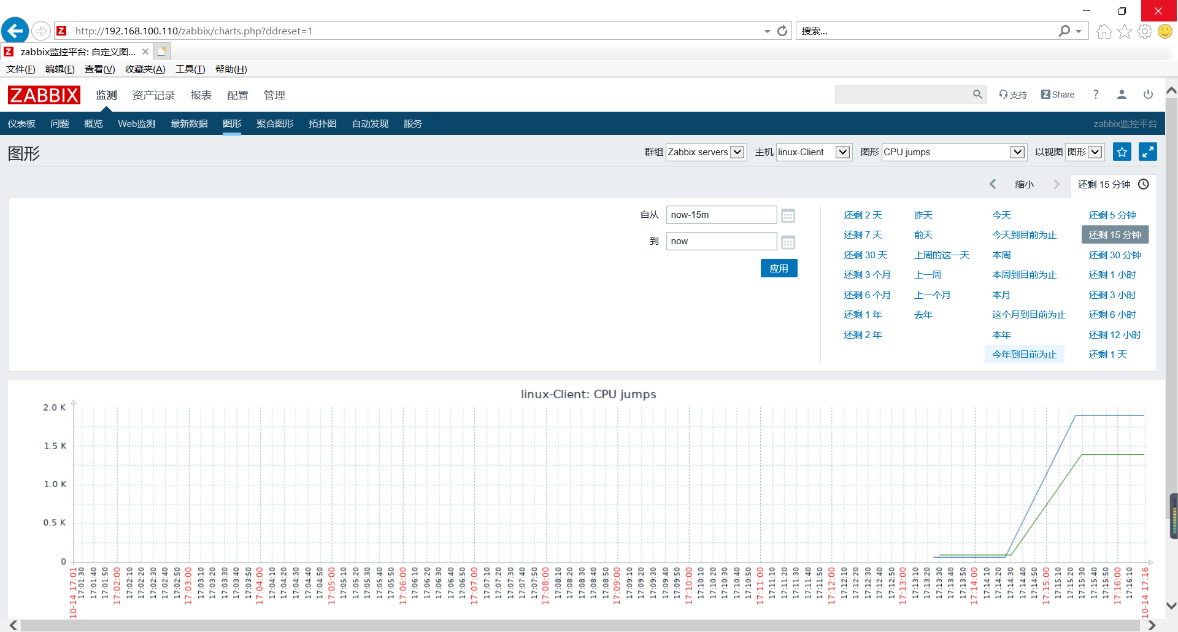Select the 本周 time range
The height and width of the screenshot is (632, 1178).
(1001, 255)
